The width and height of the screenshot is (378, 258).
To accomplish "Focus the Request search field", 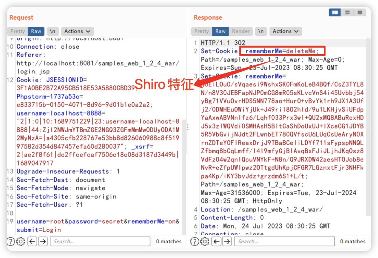I will 100,241.
